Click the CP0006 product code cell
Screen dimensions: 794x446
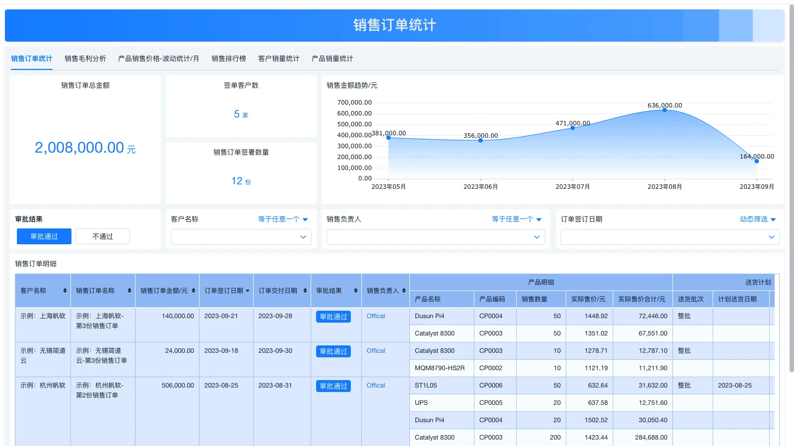click(495, 386)
